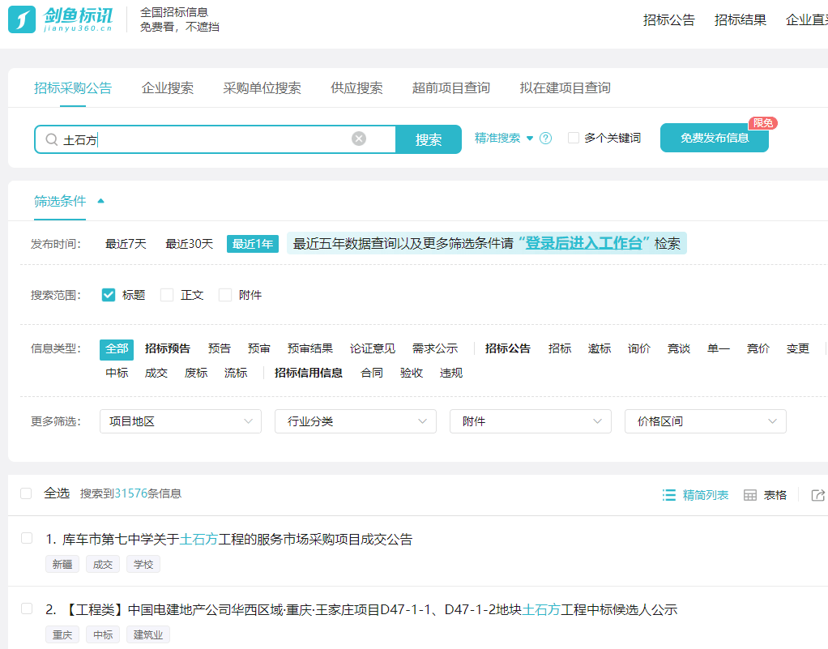Image resolution: width=828 pixels, height=649 pixels.
Task: Switch to 精简列表 list view
Action: point(696,493)
